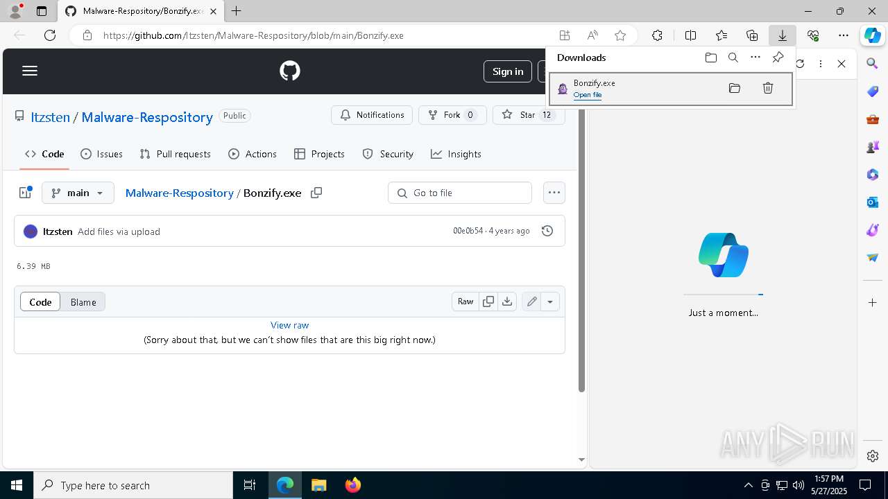Open the more file actions ellipsis menu
The width and height of the screenshot is (888, 499).
[x=554, y=193]
